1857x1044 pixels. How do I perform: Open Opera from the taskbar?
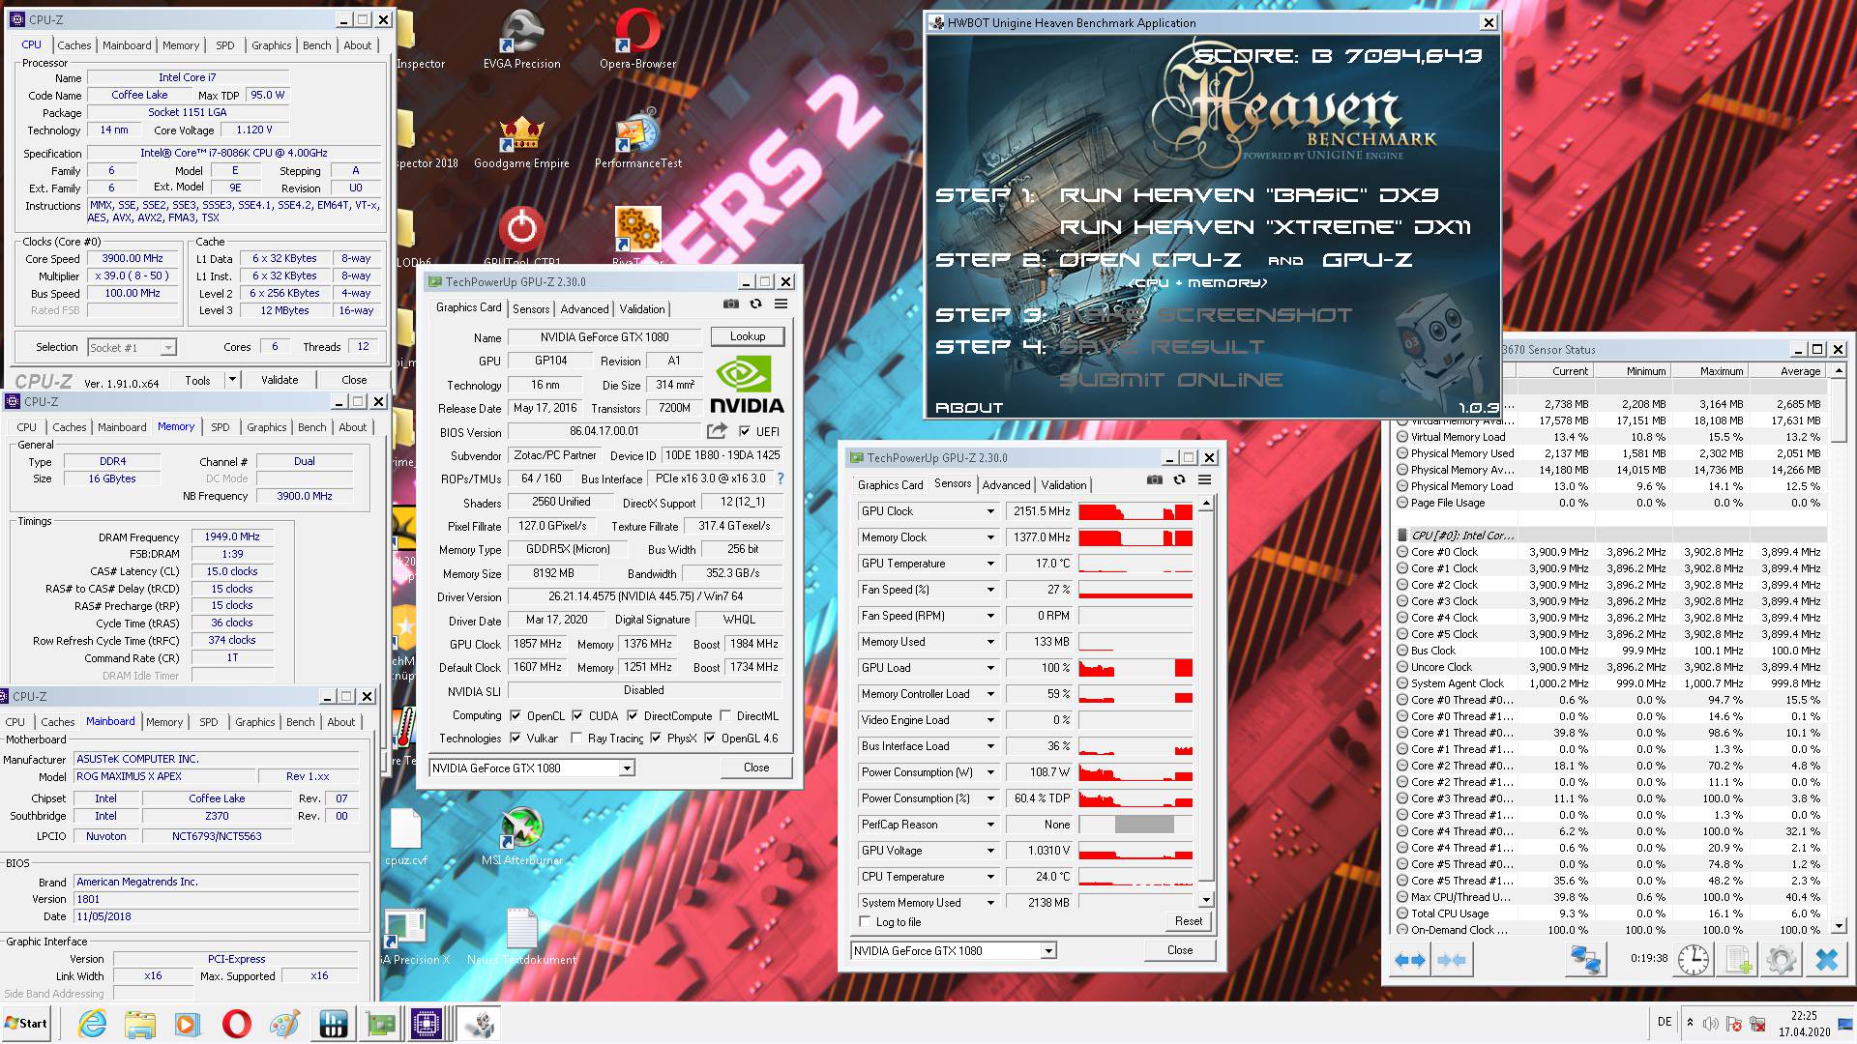(x=236, y=1024)
